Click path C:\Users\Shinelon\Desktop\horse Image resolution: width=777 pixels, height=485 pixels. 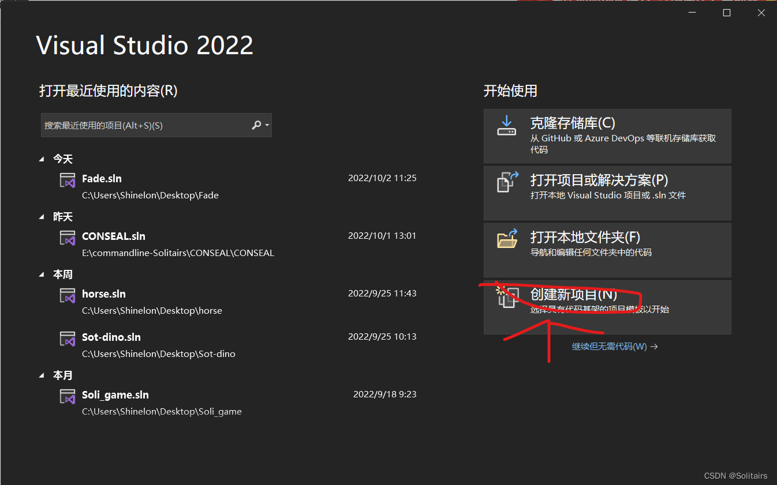point(152,311)
